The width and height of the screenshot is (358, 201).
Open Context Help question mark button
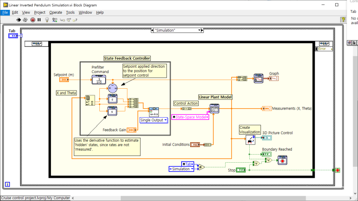coord(343,20)
